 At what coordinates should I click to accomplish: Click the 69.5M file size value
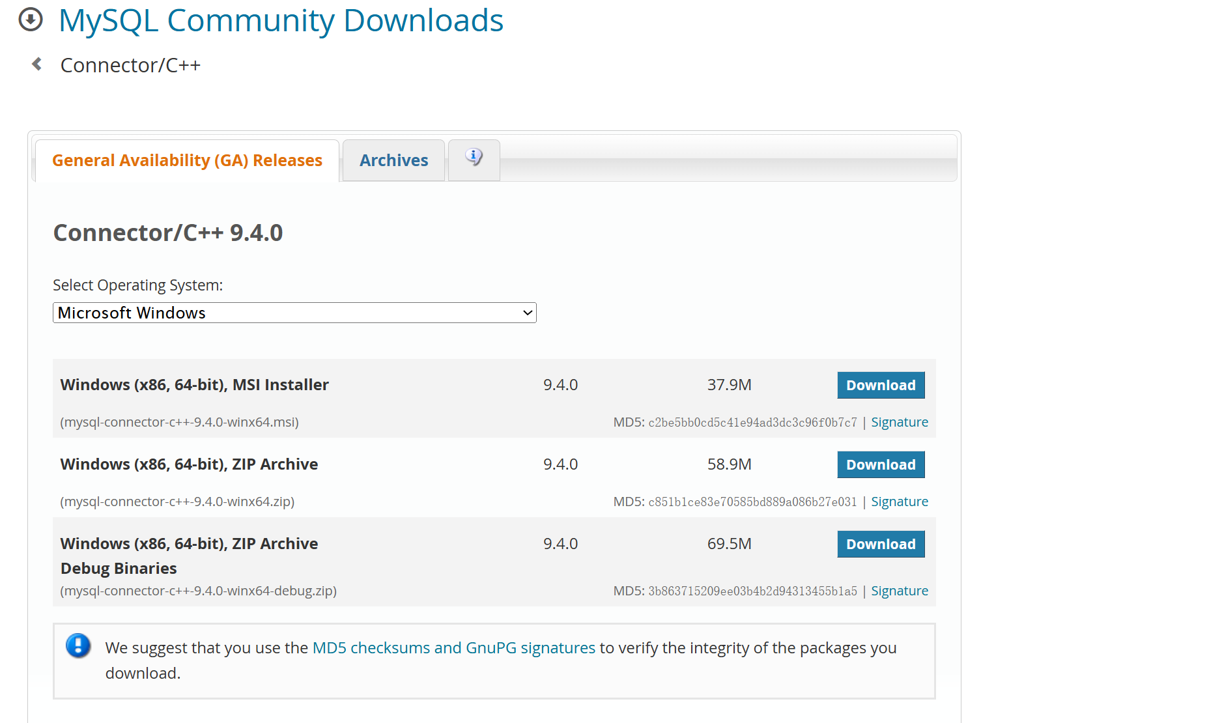point(729,544)
